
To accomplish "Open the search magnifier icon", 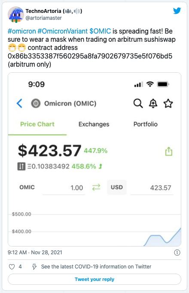I will pyautogui.click(x=138, y=103).
